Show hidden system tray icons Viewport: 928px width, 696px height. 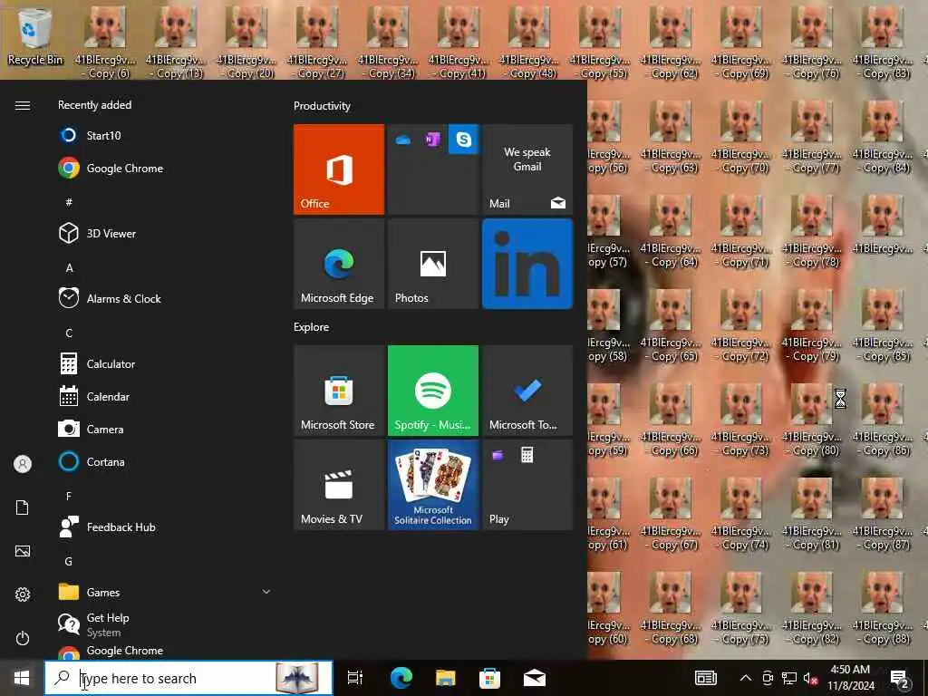point(746,678)
